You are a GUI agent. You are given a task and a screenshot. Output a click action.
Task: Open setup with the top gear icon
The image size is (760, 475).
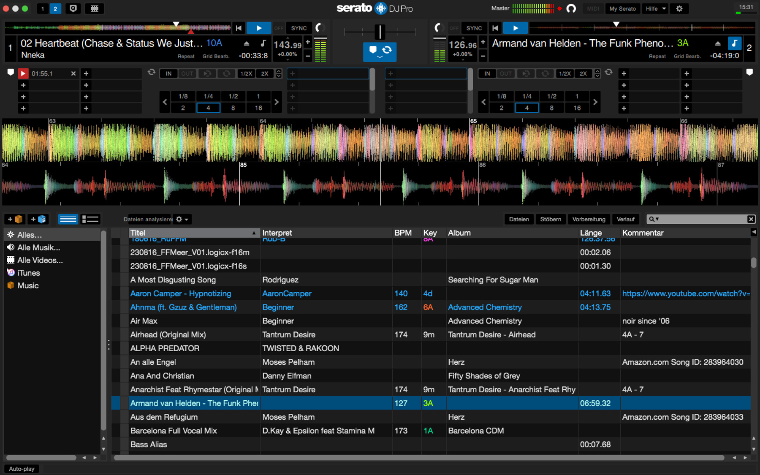(x=679, y=8)
